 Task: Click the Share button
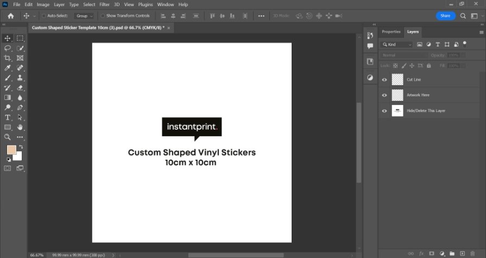coord(445,16)
